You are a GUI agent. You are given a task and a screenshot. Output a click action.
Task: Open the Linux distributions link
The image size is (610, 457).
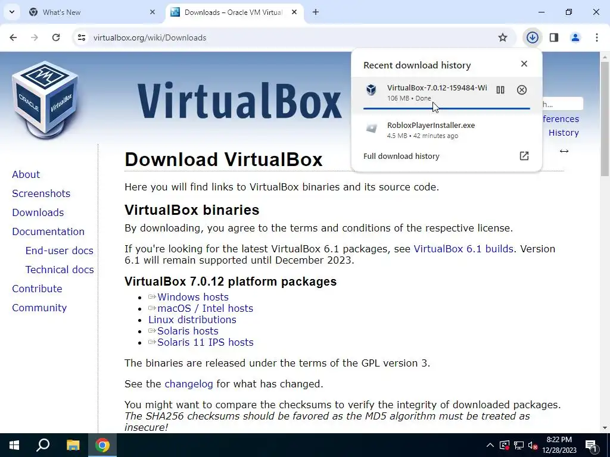(x=192, y=320)
